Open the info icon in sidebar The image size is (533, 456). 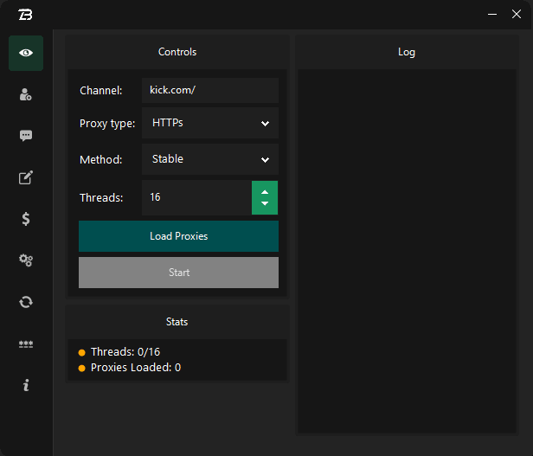[x=26, y=385]
